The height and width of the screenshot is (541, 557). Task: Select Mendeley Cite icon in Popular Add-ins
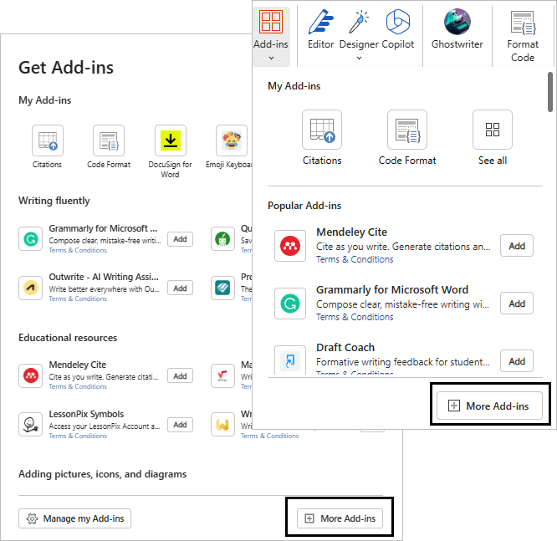[x=290, y=246]
